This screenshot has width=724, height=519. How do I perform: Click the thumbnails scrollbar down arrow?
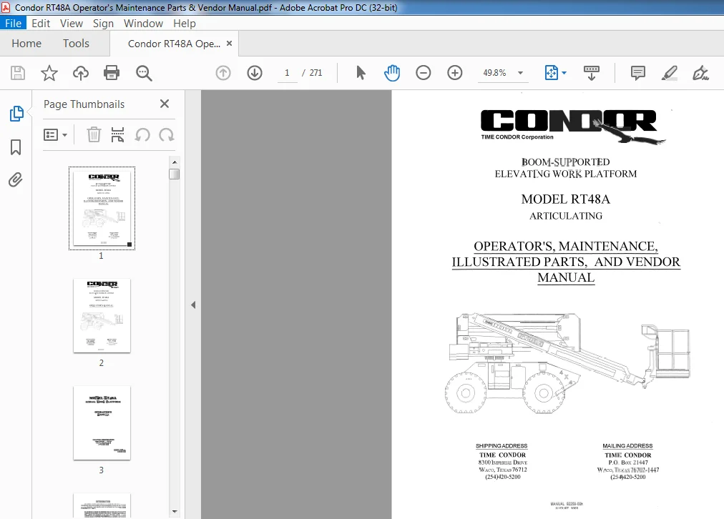pos(175,511)
